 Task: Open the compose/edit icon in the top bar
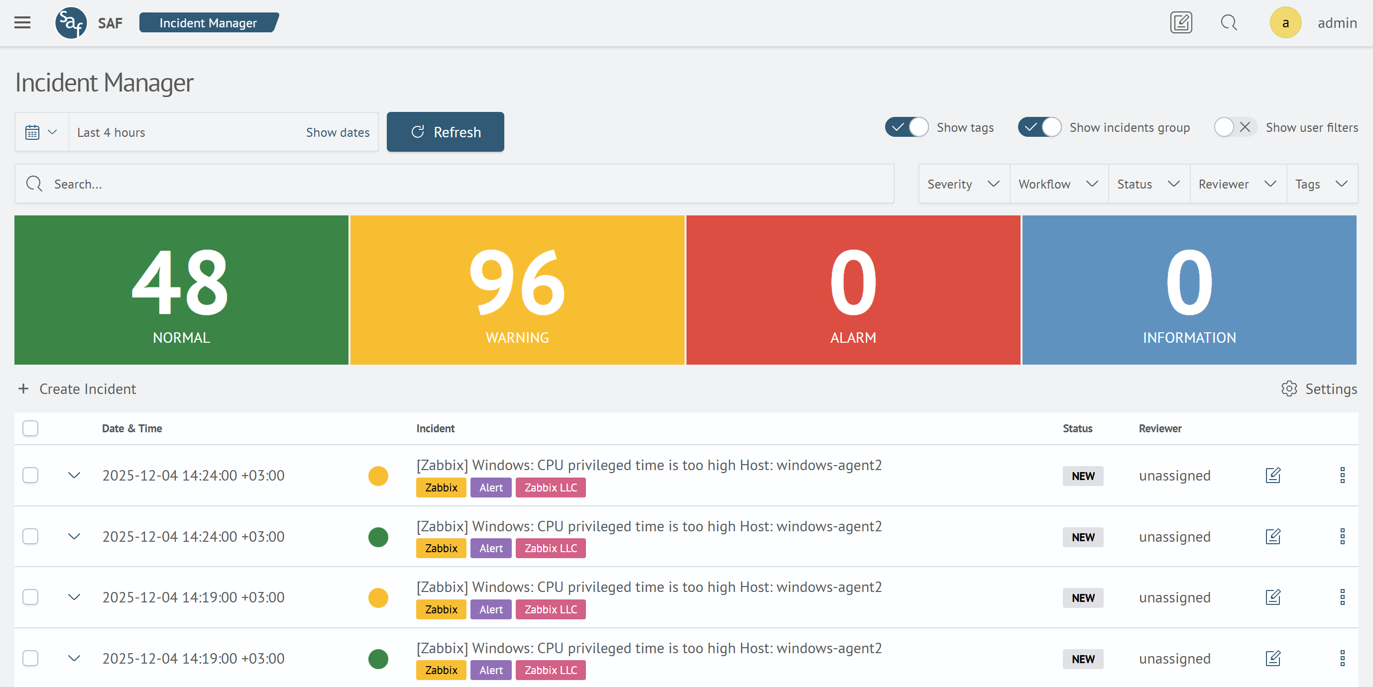(1181, 22)
